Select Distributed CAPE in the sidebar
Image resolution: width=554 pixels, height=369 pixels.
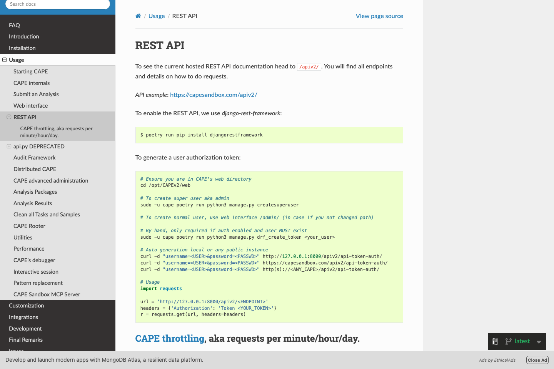click(x=35, y=169)
